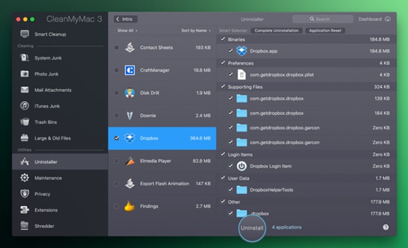Click the Other group label
The height and width of the screenshot is (248, 408).
point(233,202)
